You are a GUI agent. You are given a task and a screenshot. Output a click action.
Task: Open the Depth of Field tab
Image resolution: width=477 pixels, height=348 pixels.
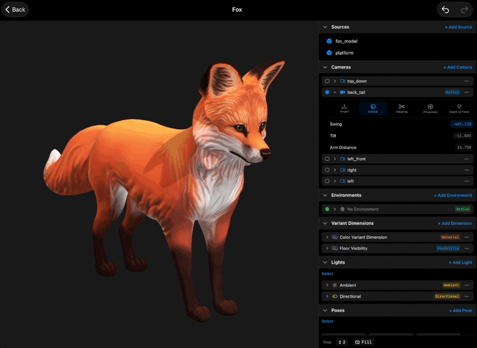pos(459,109)
